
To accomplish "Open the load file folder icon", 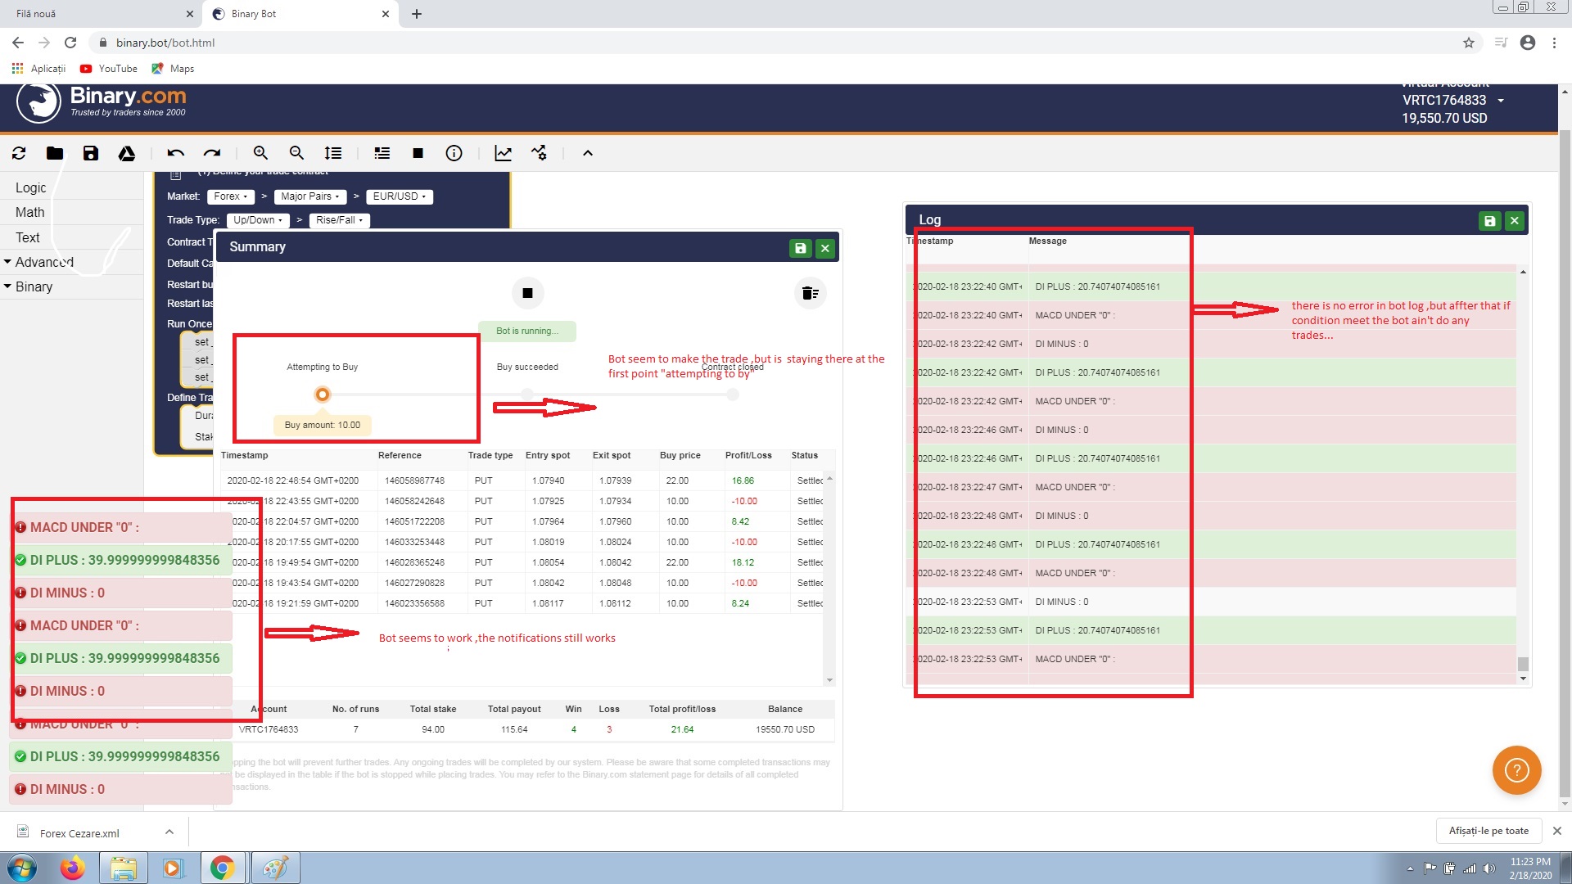I will 55,153.
